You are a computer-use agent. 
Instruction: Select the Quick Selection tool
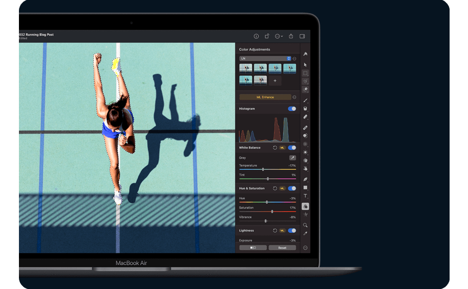tap(306, 89)
